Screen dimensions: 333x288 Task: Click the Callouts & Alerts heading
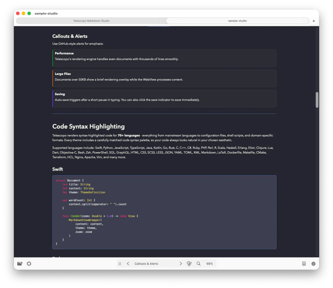click(x=70, y=36)
